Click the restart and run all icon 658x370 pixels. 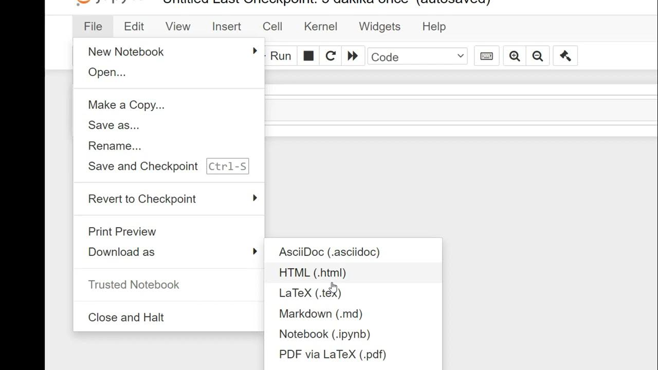[353, 56]
